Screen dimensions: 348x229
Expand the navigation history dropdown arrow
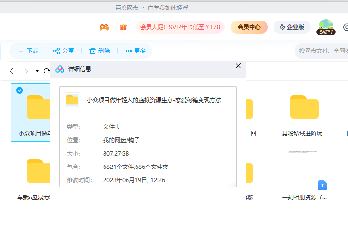[x=37, y=71]
